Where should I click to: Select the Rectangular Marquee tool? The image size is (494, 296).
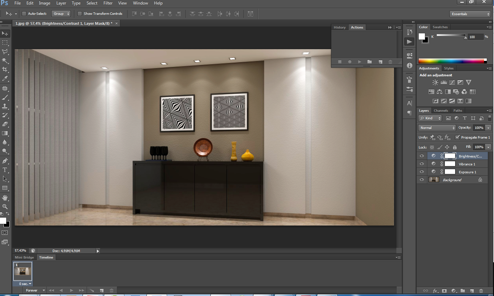pos(5,43)
